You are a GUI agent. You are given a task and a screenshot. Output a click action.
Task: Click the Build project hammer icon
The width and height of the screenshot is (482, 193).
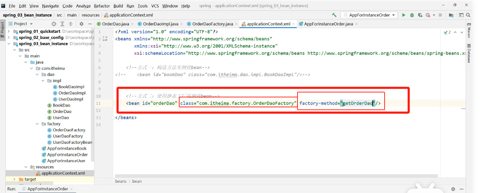[334, 15]
